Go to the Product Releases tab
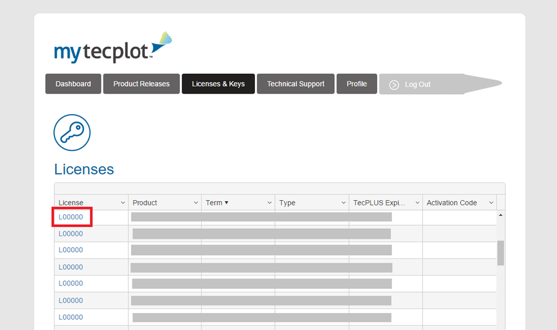557x330 pixels. click(x=141, y=84)
